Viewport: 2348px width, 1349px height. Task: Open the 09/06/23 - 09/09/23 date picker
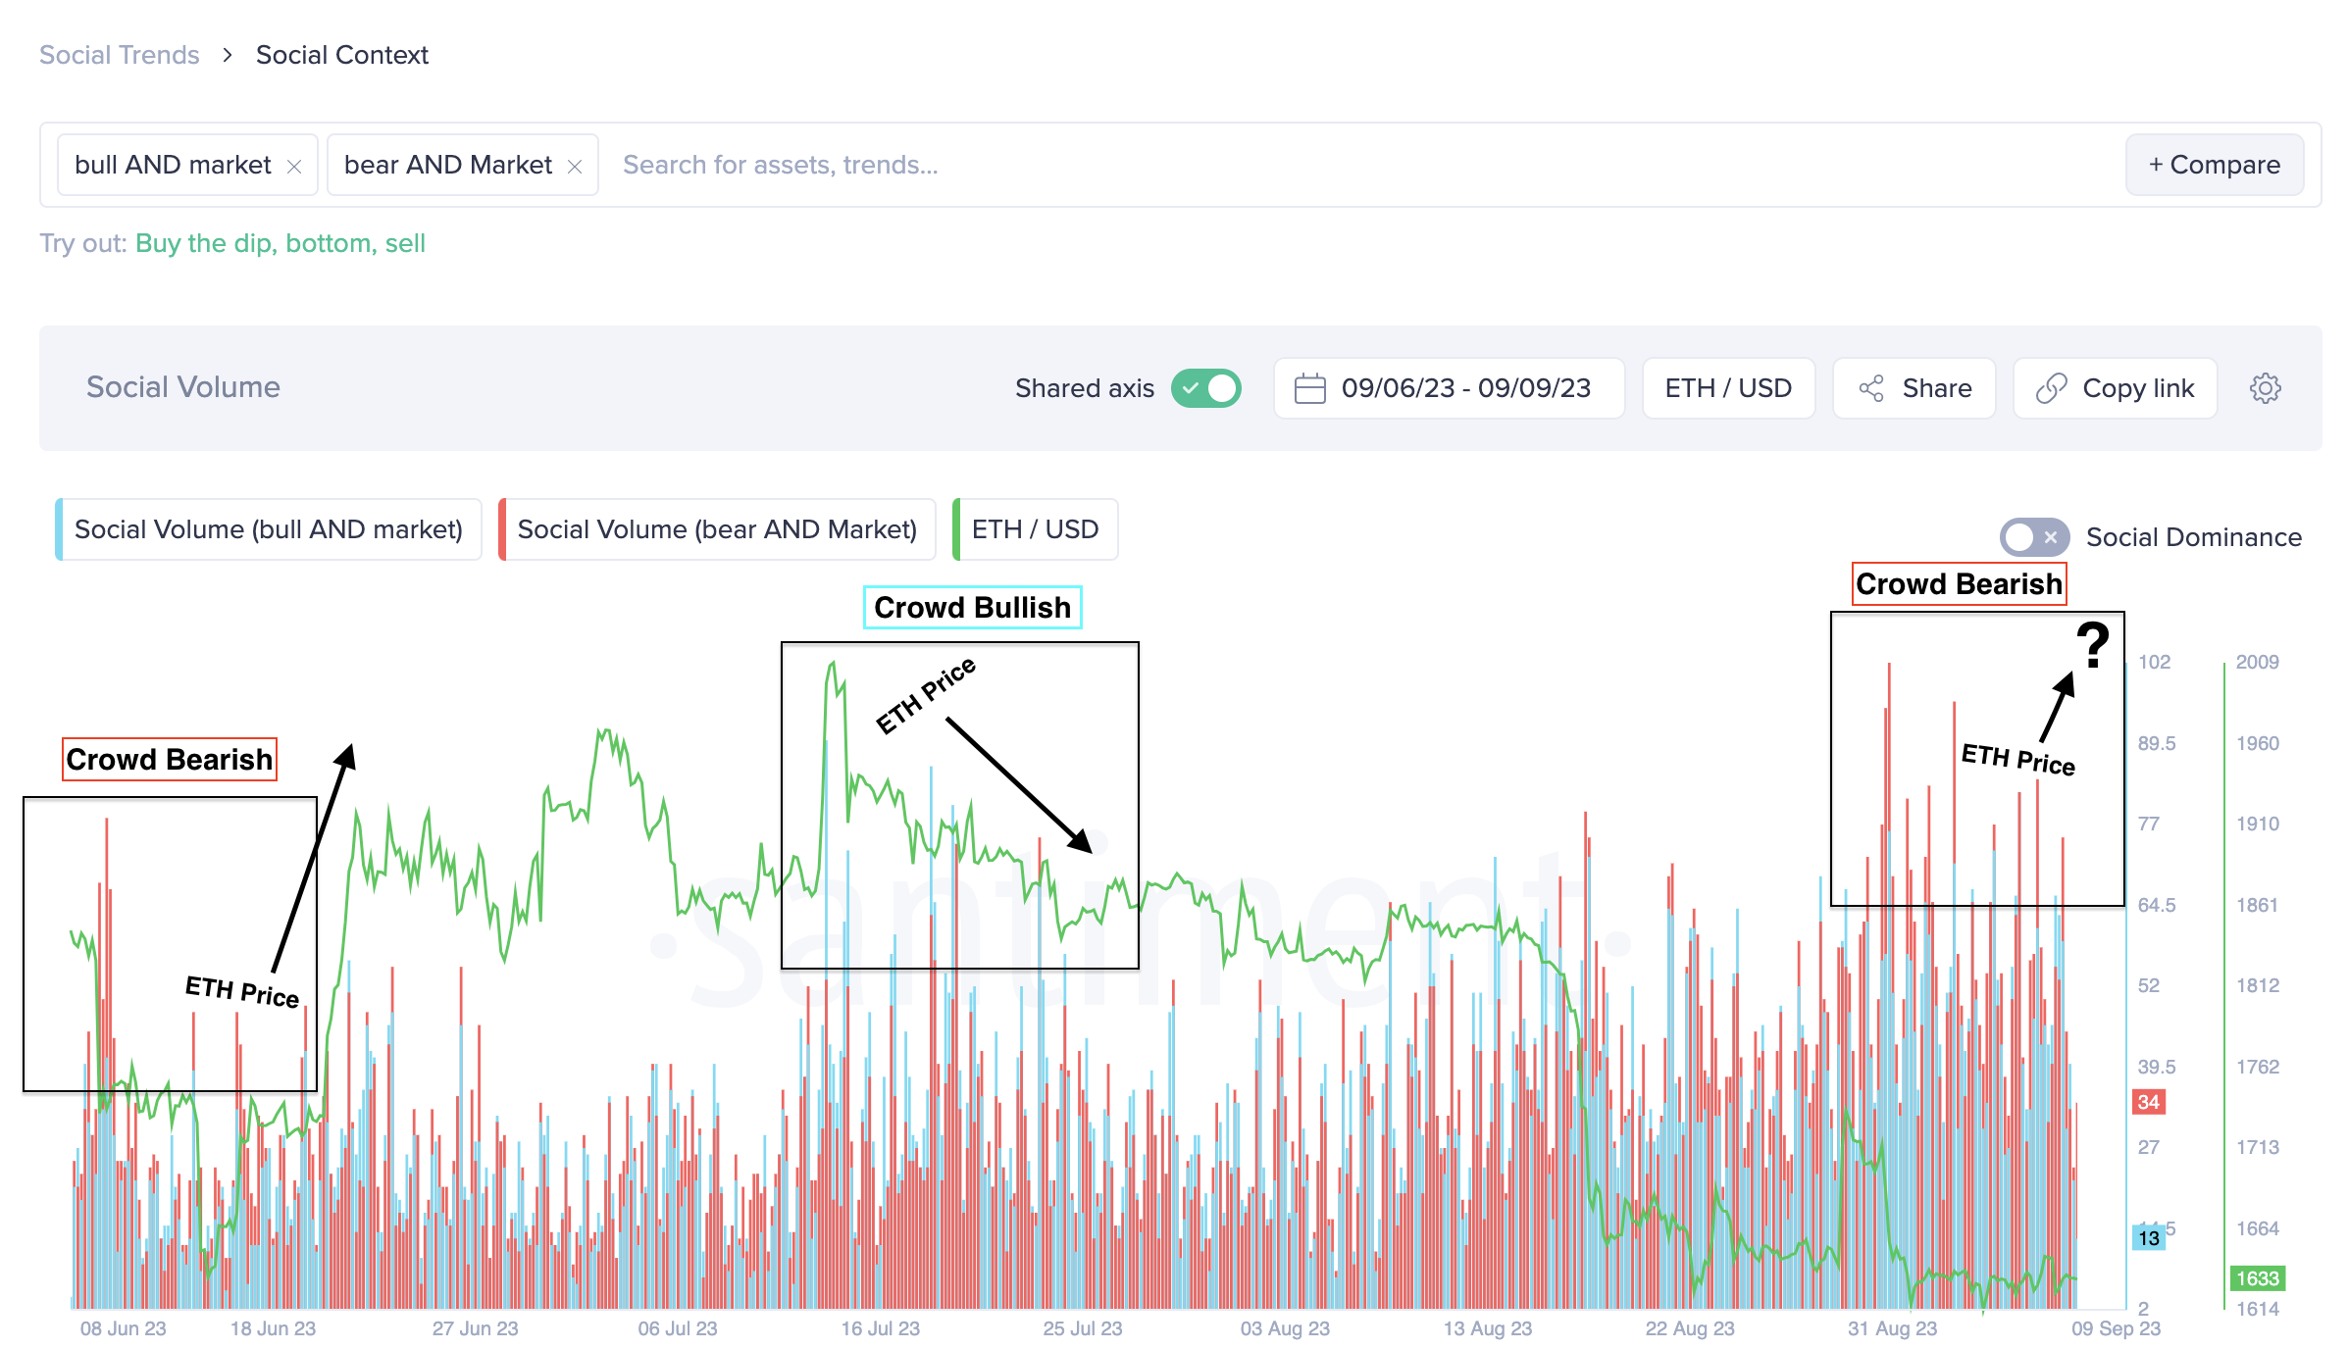[x=1465, y=388]
